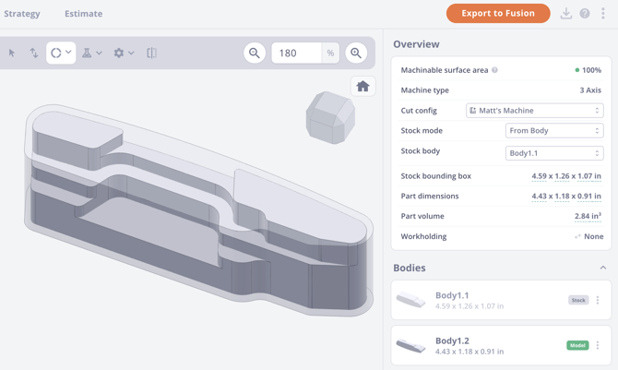This screenshot has width=618, height=370.
Task: Click the download icon in header
Action: coord(566,14)
